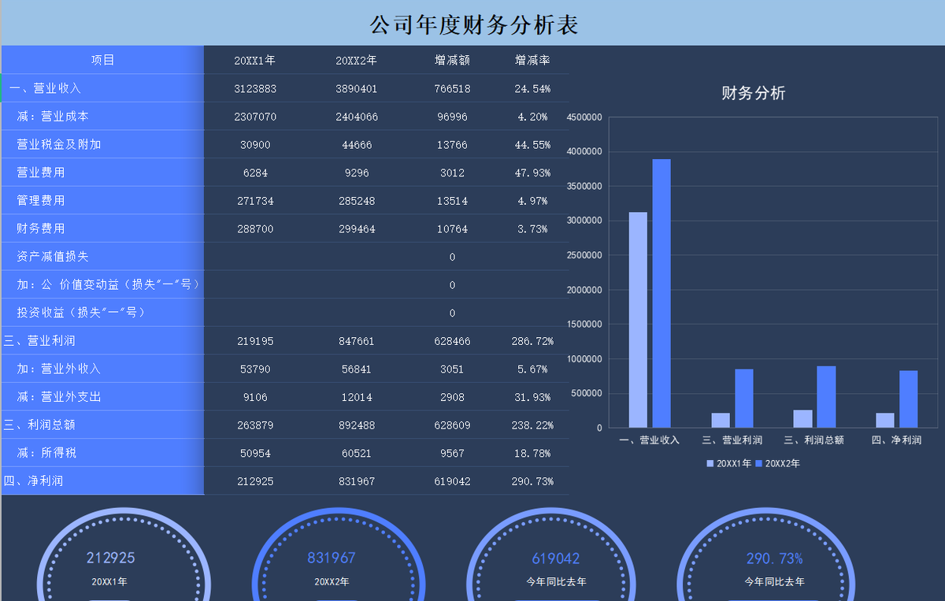Click cell value 892488
The image size is (945, 601).
357,425
